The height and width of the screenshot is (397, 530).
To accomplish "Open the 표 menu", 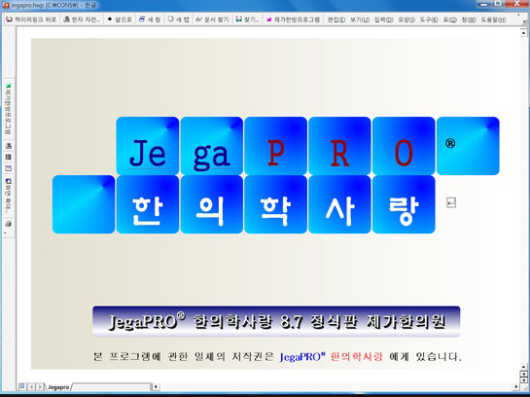I will tap(450, 20).
